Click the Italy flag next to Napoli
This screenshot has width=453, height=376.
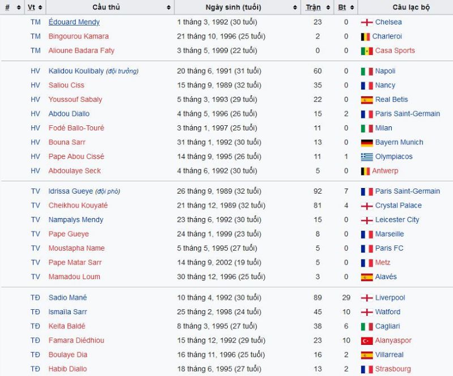(366, 71)
